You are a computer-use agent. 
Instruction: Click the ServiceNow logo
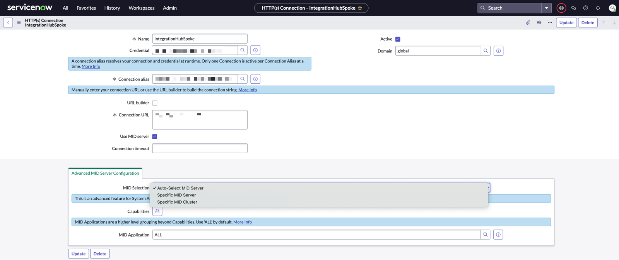click(30, 7)
